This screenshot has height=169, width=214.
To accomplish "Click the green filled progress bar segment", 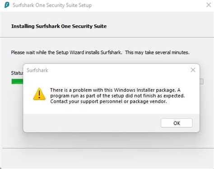I will pyautogui.click(x=17, y=81).
